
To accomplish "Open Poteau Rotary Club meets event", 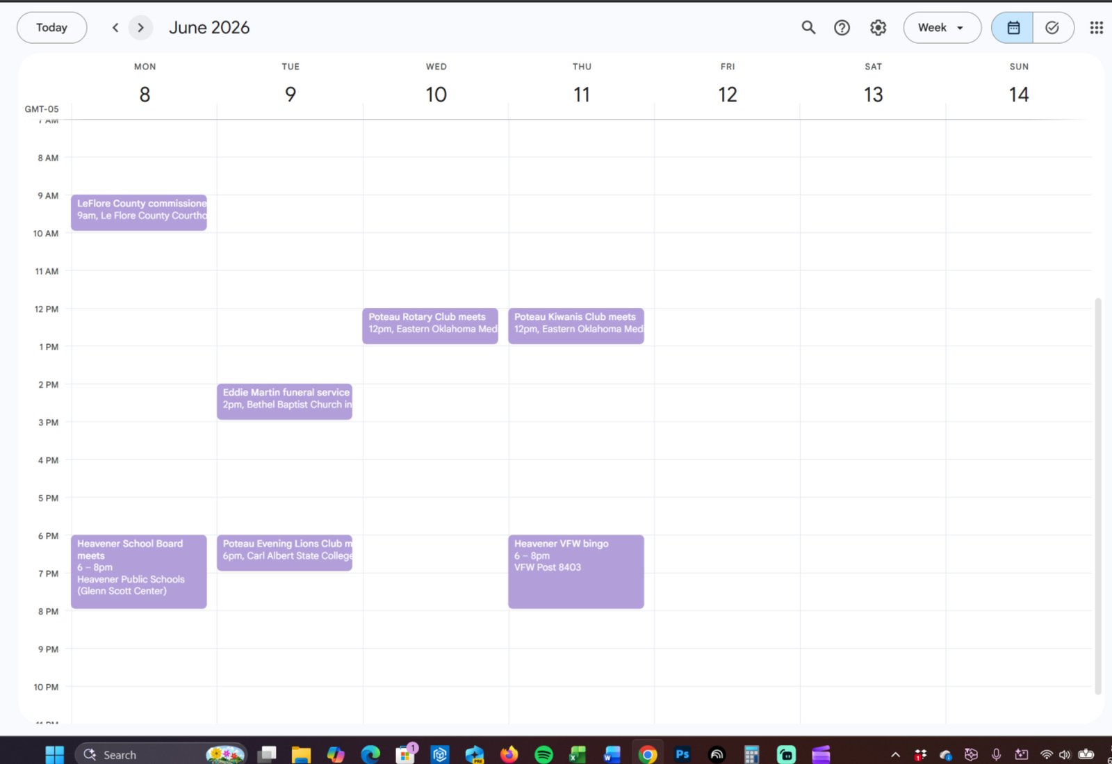I will (x=430, y=325).
